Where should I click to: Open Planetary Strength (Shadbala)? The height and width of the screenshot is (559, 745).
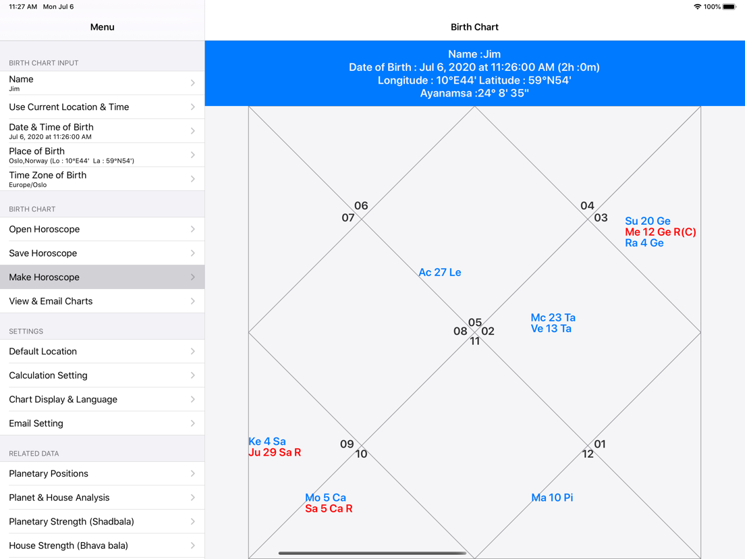[102, 521]
